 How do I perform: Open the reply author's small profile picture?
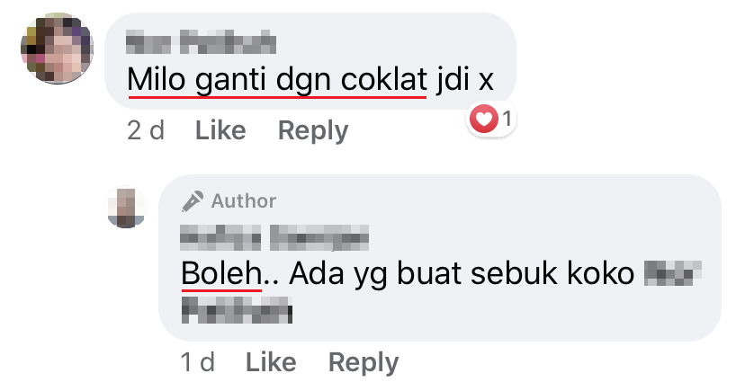tap(126, 208)
